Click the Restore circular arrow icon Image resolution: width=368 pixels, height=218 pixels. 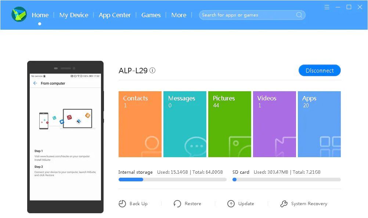click(x=177, y=204)
